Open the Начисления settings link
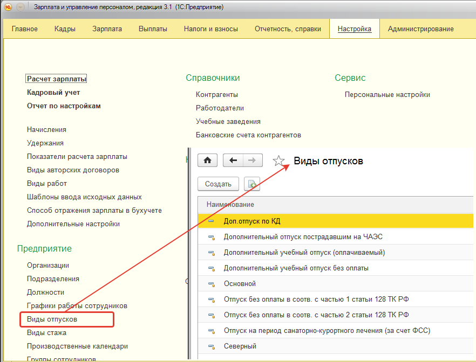This screenshot has width=476, height=362. 47,129
